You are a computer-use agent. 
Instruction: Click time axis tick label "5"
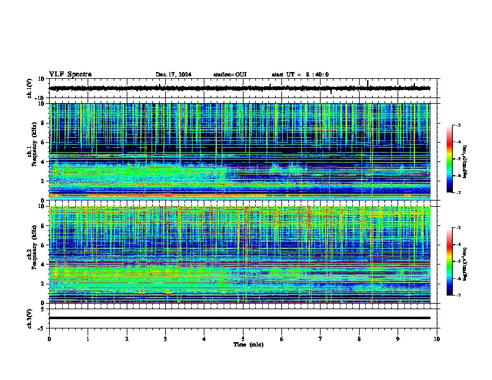(243, 339)
